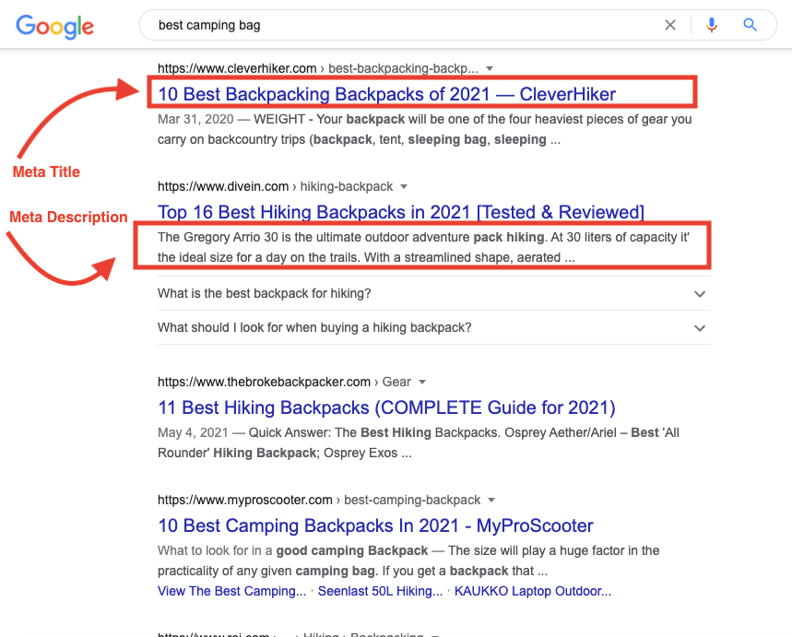
Task: Click inside the search input field
Action: click(369, 25)
